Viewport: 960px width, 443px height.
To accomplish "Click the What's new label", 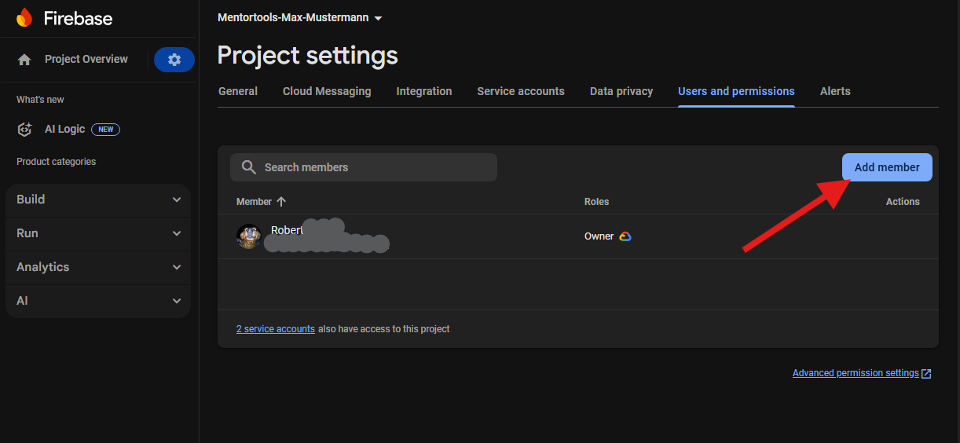I will 40,100.
